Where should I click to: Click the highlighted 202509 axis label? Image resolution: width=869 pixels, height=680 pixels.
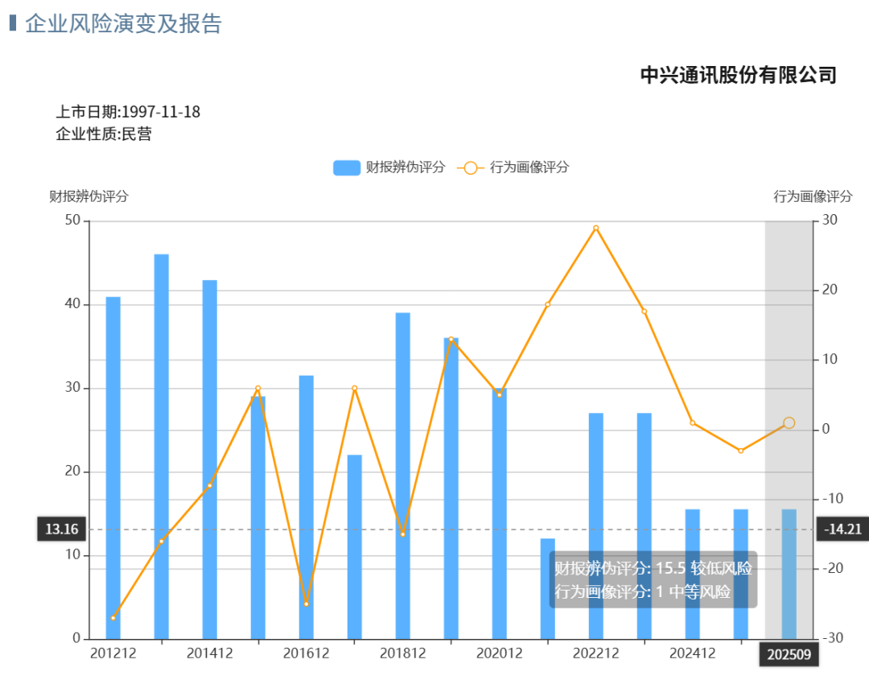[x=789, y=654]
